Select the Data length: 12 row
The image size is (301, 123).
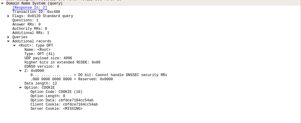click(41, 83)
